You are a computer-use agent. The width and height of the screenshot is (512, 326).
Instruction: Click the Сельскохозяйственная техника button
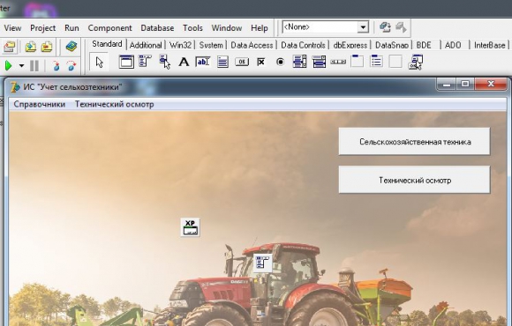click(x=414, y=142)
